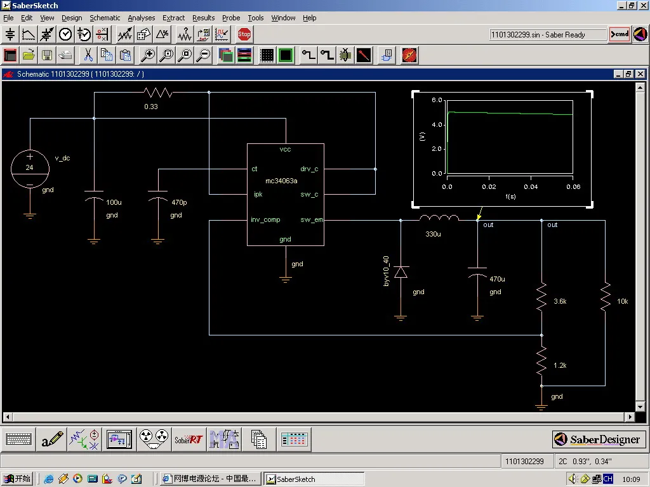The width and height of the screenshot is (650, 487).
Task: Open the DC transfer sweep analysis icon
Action: pos(29,34)
